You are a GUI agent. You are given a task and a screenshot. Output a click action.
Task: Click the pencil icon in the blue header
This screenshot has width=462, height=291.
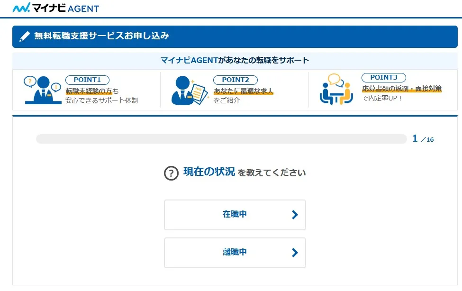25,36
